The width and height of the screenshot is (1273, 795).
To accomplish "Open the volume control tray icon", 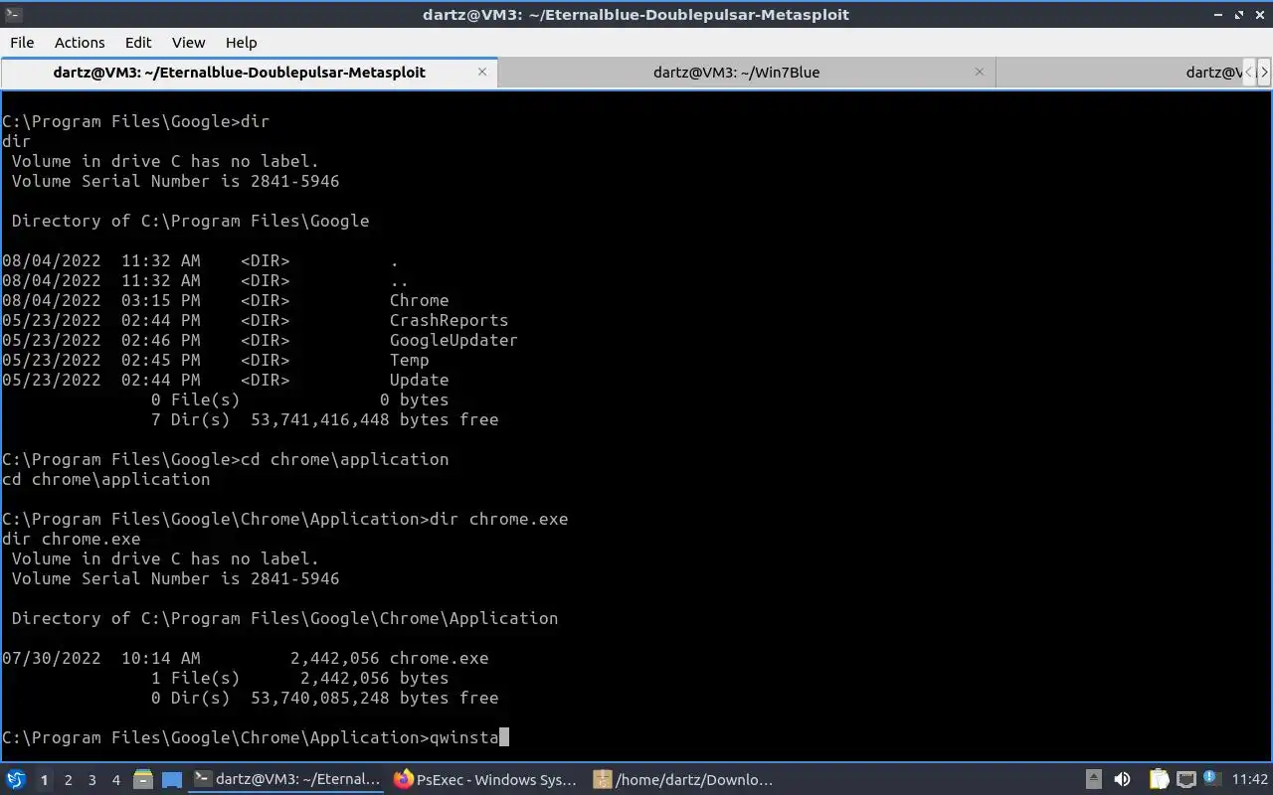I will 1122,780.
